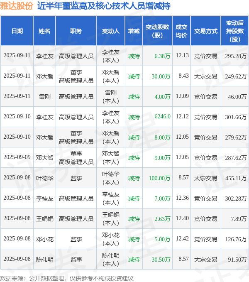This screenshot has width=249, height=282.
Task: Click the 近半年董监高及核心技术人员增减持 heading
Action: (x=104, y=6)
